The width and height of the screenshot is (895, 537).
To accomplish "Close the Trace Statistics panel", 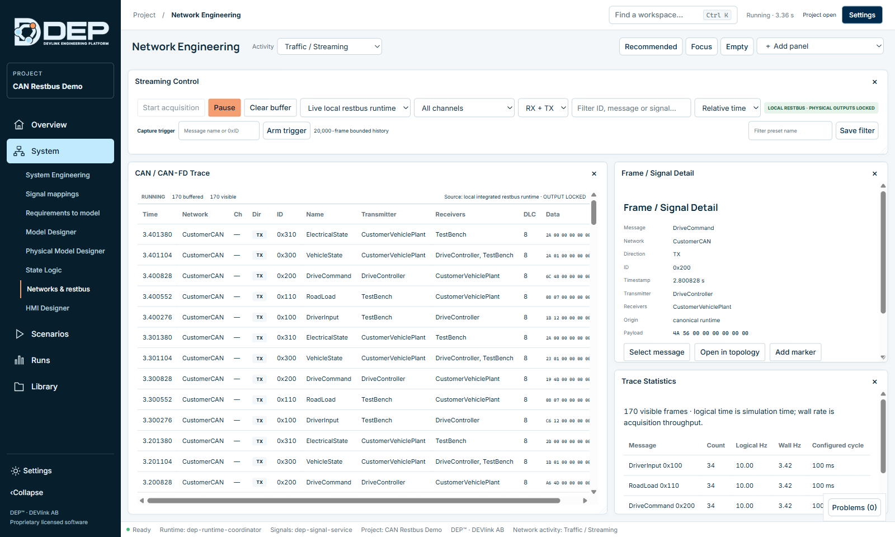I will coord(875,381).
